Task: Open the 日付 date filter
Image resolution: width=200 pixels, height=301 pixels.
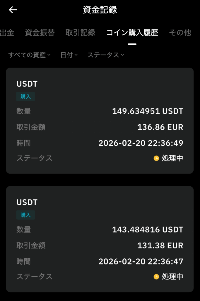Action: 69,55
